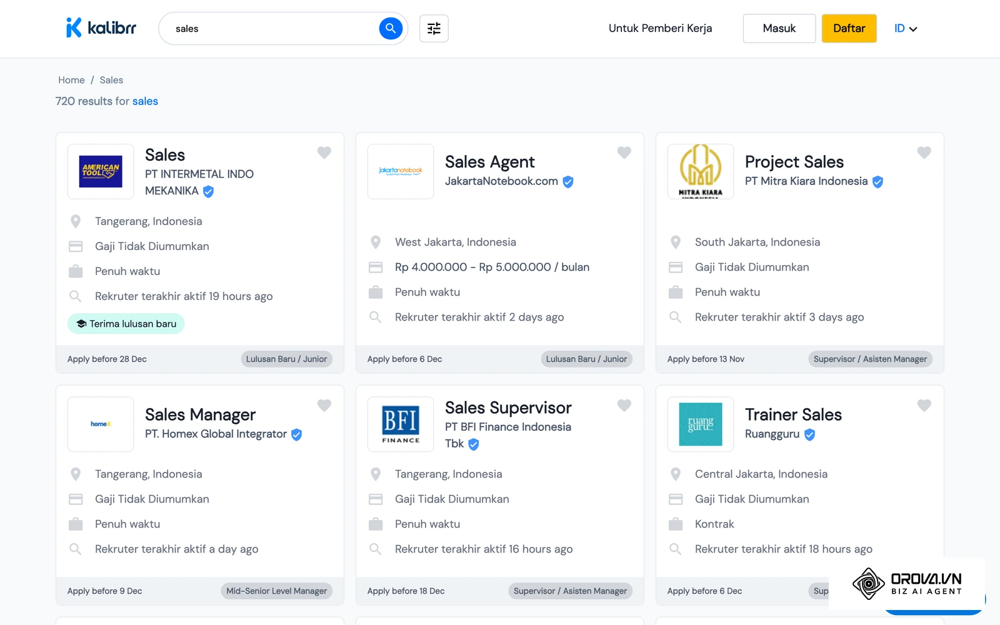
Task: Open the PT Mitra Kiara Indonesia company link
Action: (806, 181)
